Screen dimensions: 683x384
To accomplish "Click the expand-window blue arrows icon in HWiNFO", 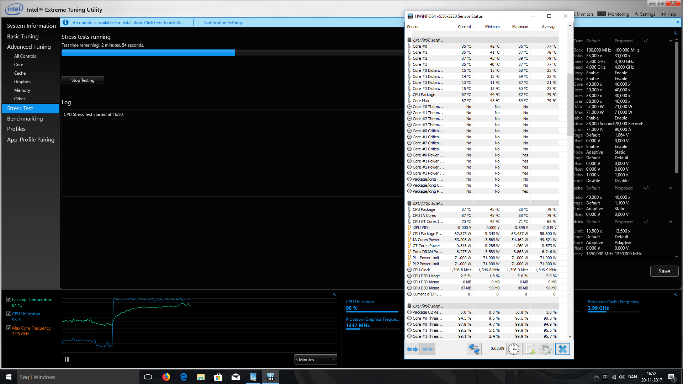I will point(412,349).
